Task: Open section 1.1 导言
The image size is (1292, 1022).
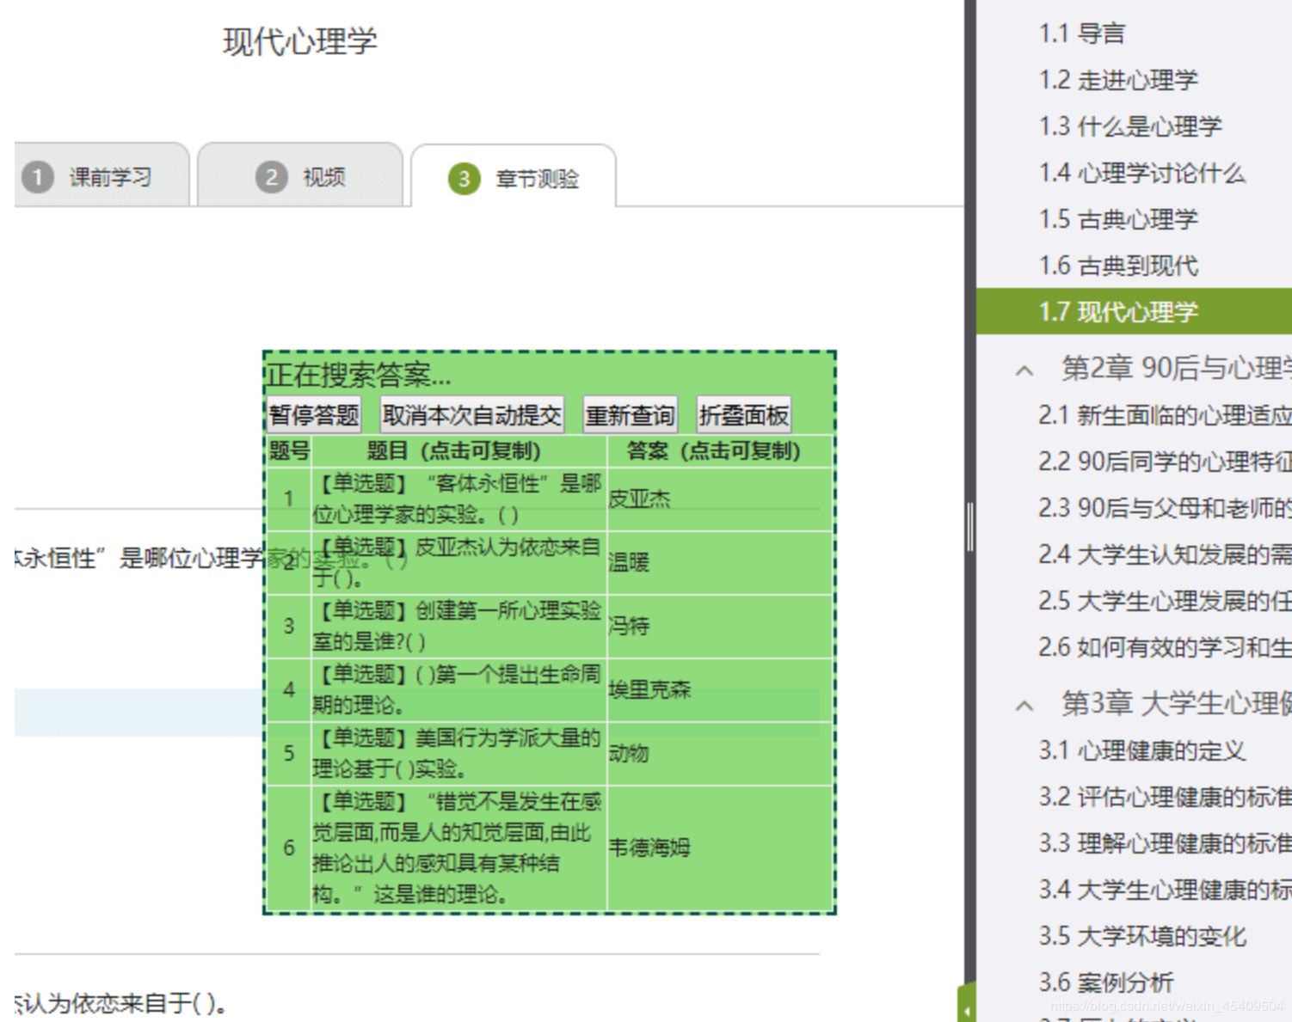Action: pyautogui.click(x=1082, y=34)
